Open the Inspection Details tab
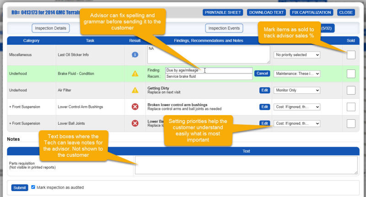Viewport: 366px width, 197px height. 51,28
